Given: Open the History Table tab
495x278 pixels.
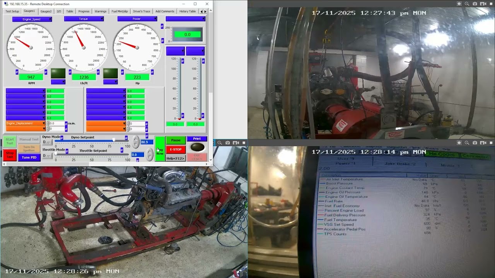Looking at the screenshot, I should pyautogui.click(x=188, y=12).
